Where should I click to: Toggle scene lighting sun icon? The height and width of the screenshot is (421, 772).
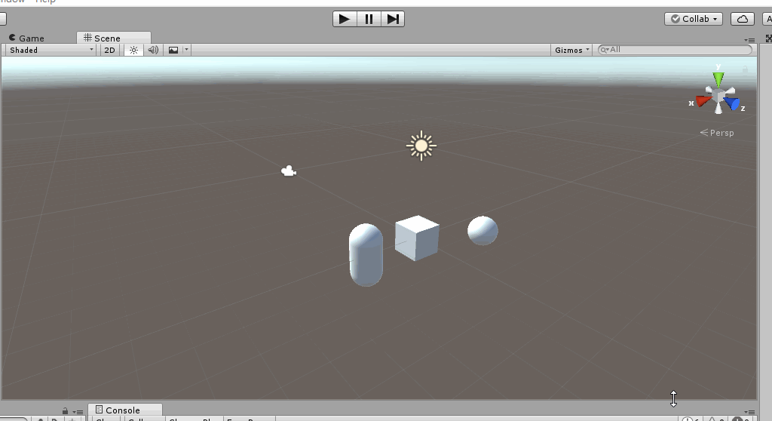[x=133, y=50]
